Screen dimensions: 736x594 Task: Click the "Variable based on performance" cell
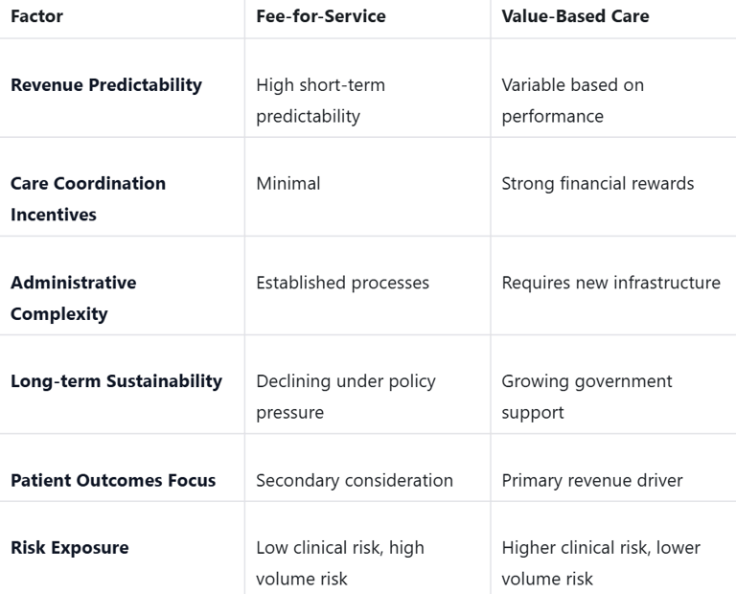coord(572,101)
